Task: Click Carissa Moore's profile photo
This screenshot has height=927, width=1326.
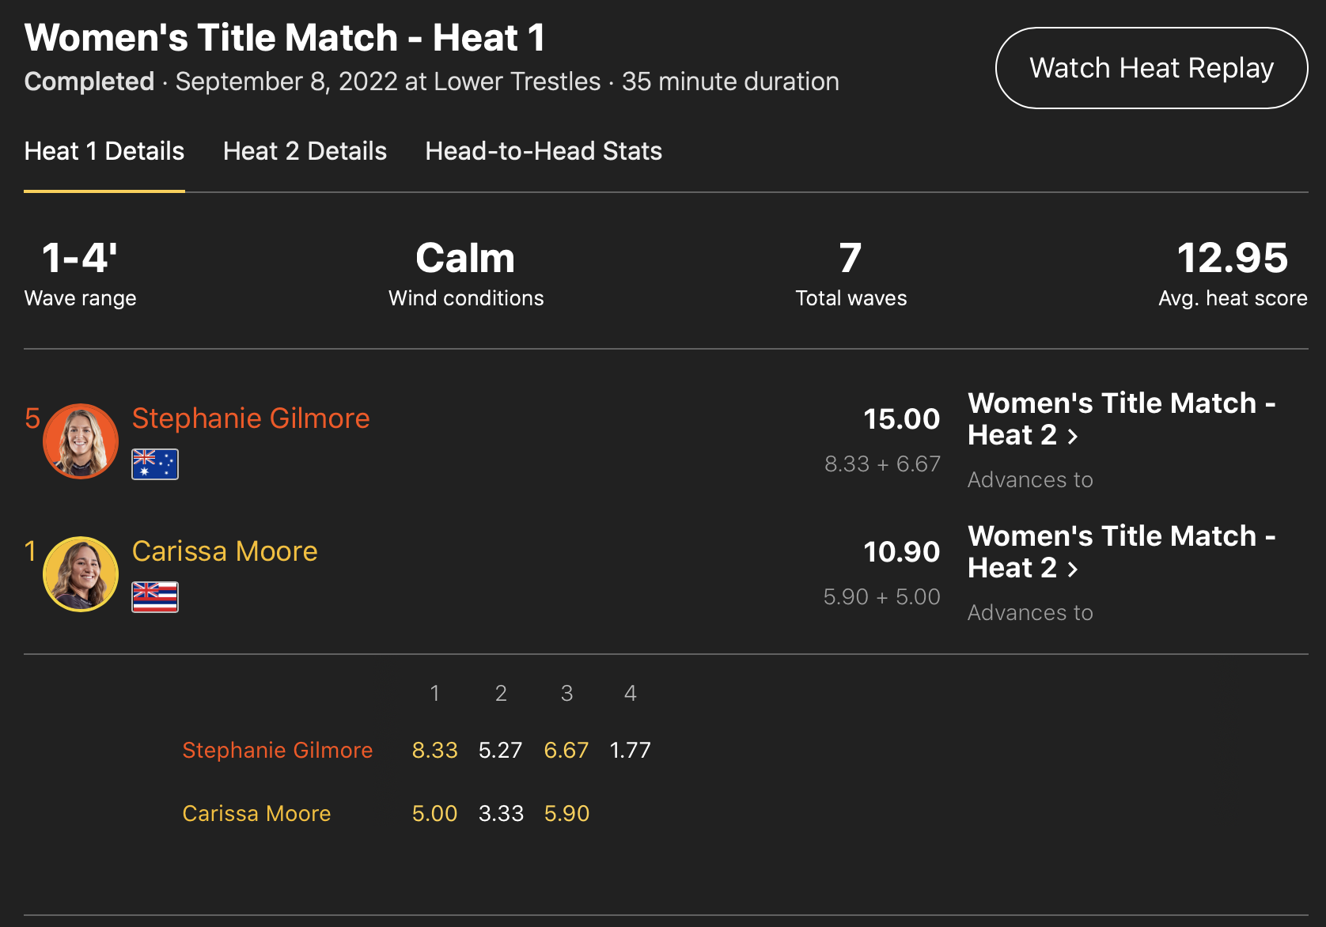Action: (x=80, y=574)
